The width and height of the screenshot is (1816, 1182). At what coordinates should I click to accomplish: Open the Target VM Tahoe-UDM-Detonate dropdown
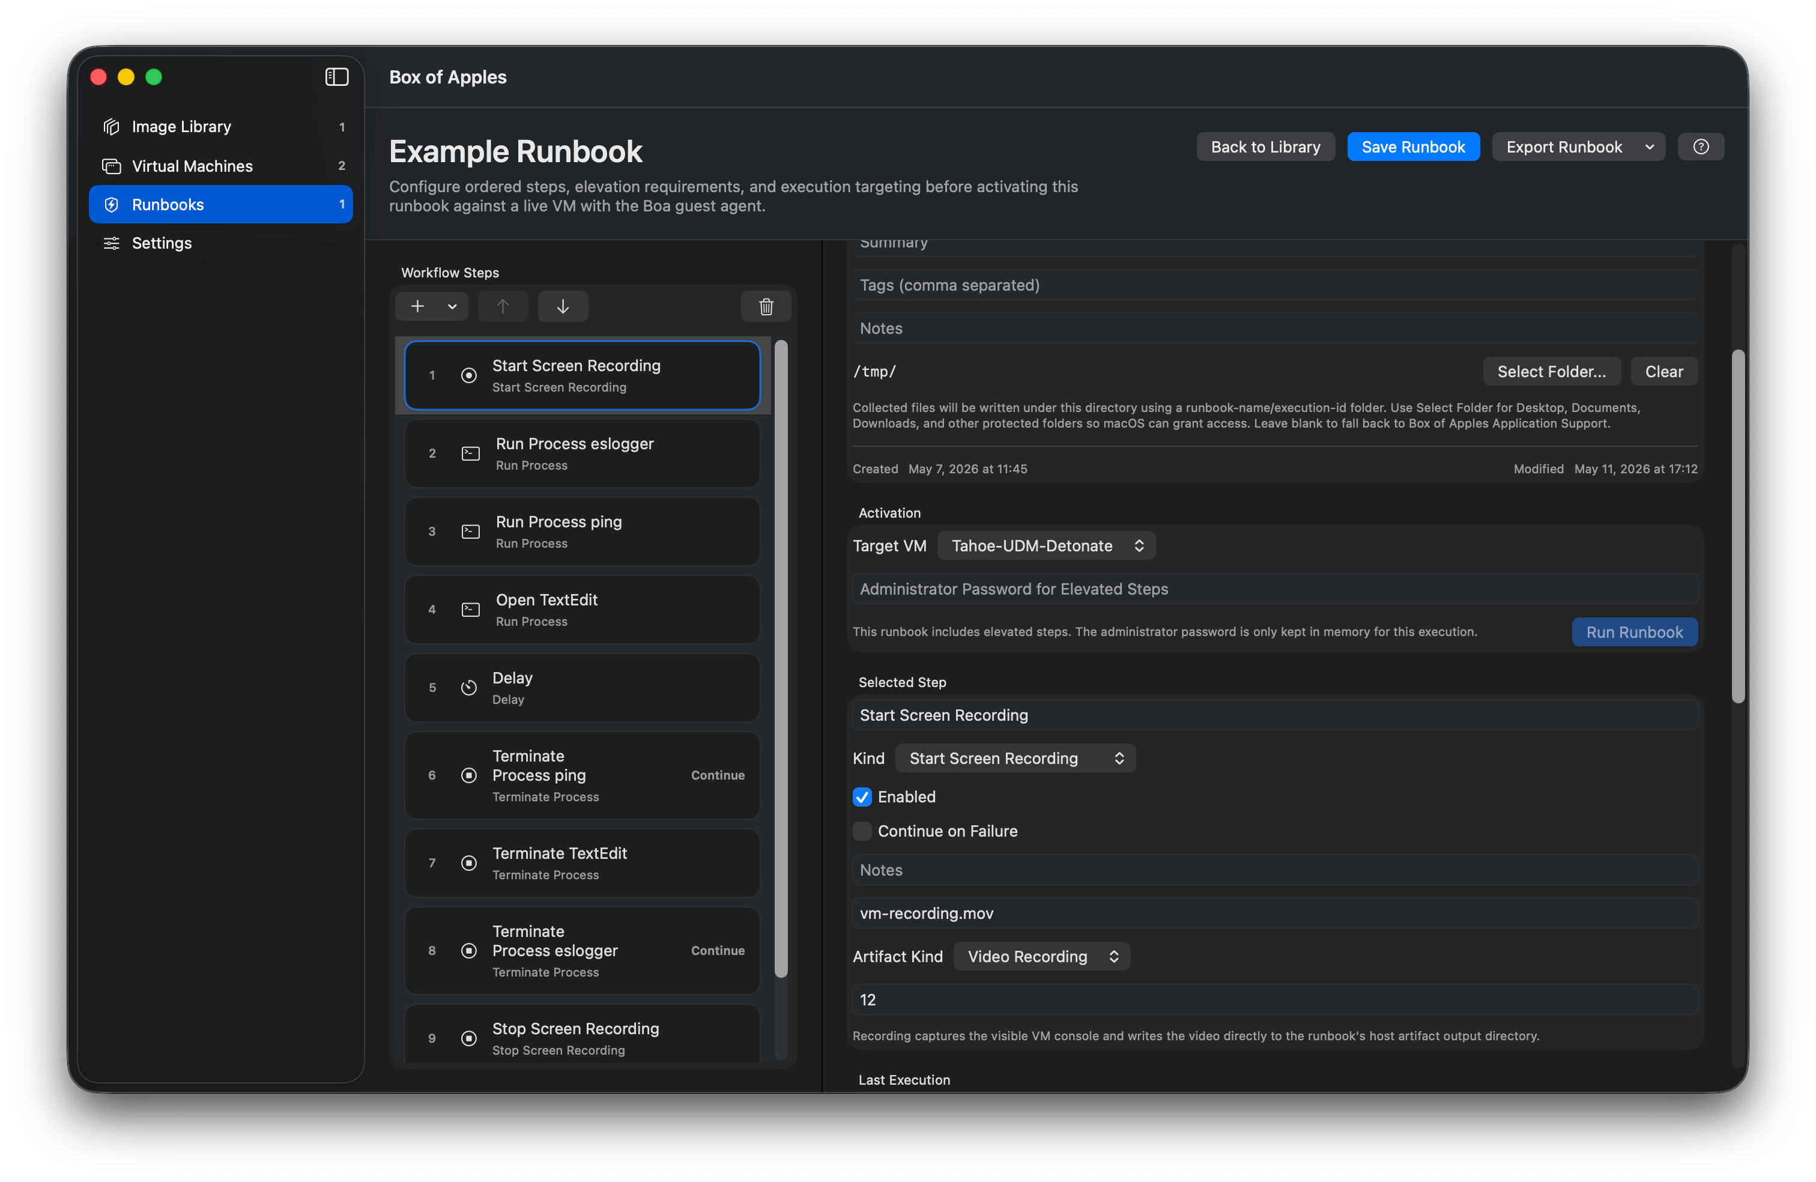1046,545
